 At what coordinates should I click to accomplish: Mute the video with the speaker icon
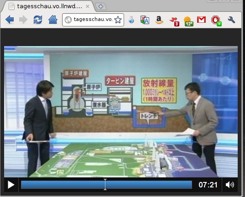[230, 185]
